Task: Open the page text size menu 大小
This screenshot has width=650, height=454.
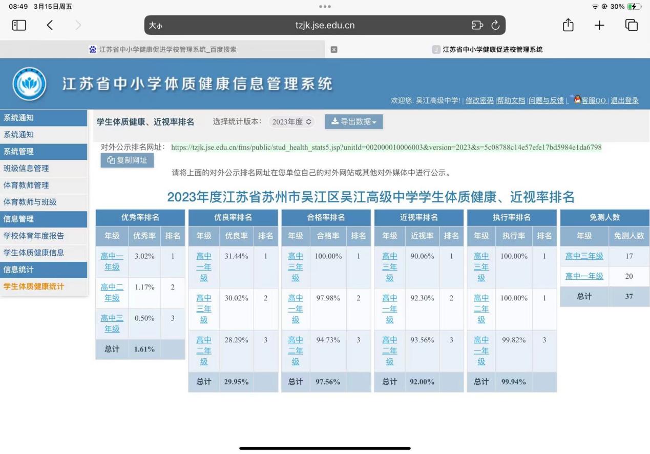Action: coord(156,26)
